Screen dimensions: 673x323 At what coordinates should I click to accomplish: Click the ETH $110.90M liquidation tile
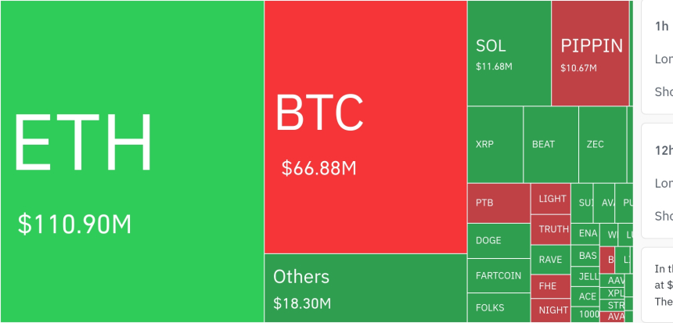click(131, 161)
